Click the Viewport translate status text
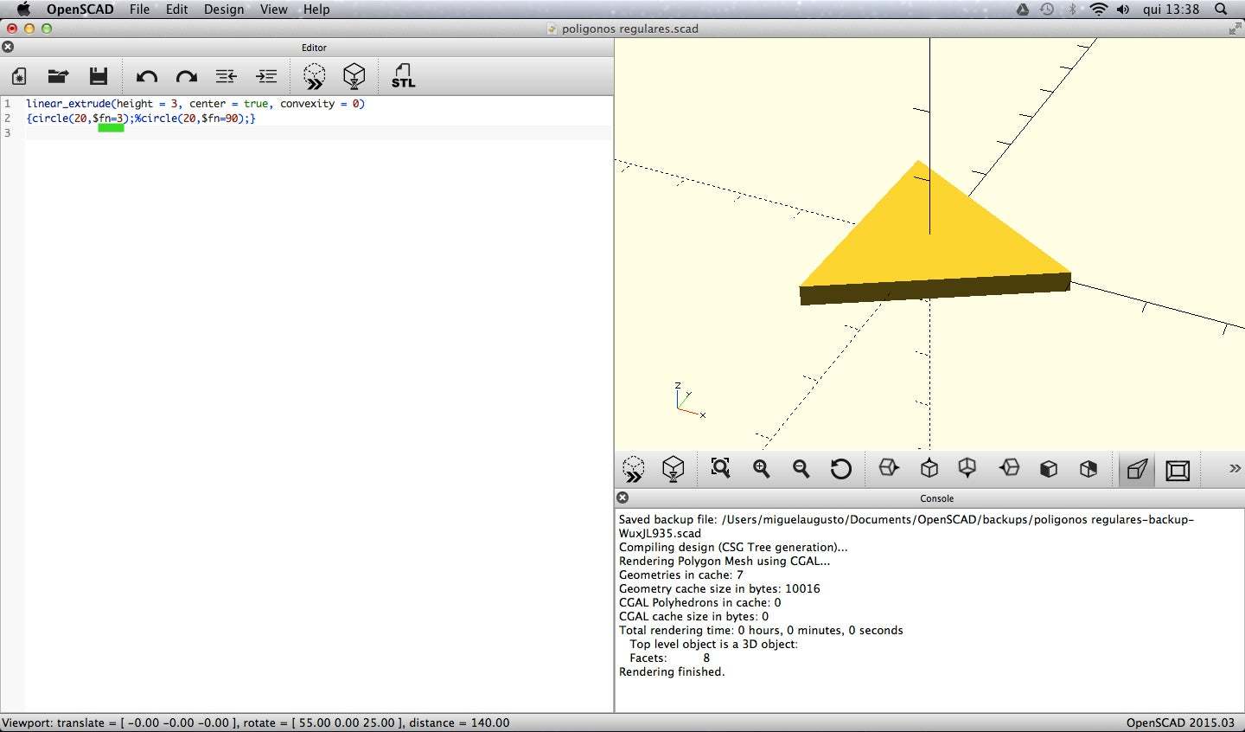This screenshot has width=1245, height=732. tap(256, 723)
